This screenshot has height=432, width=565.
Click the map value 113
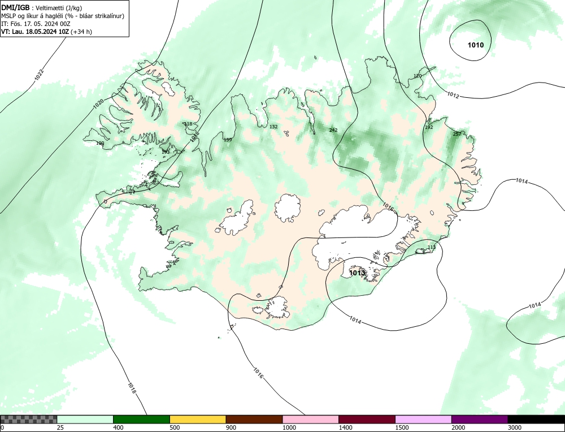(x=432, y=247)
